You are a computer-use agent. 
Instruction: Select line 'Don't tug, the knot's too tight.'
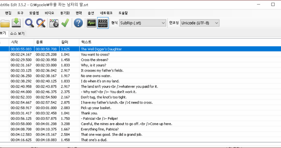pos(140,97)
